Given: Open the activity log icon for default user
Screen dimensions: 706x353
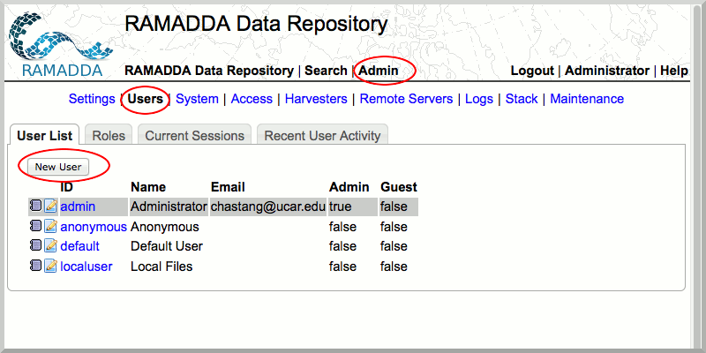Looking at the screenshot, I should click(35, 246).
